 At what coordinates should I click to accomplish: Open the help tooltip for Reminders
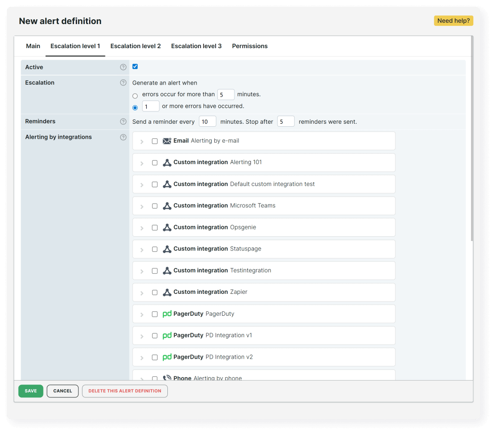click(123, 122)
